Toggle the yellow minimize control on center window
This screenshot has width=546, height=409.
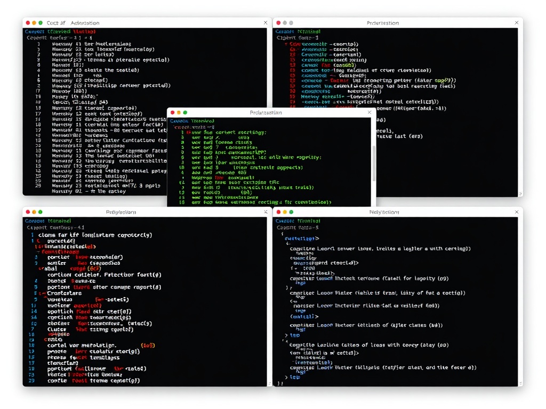click(x=178, y=112)
